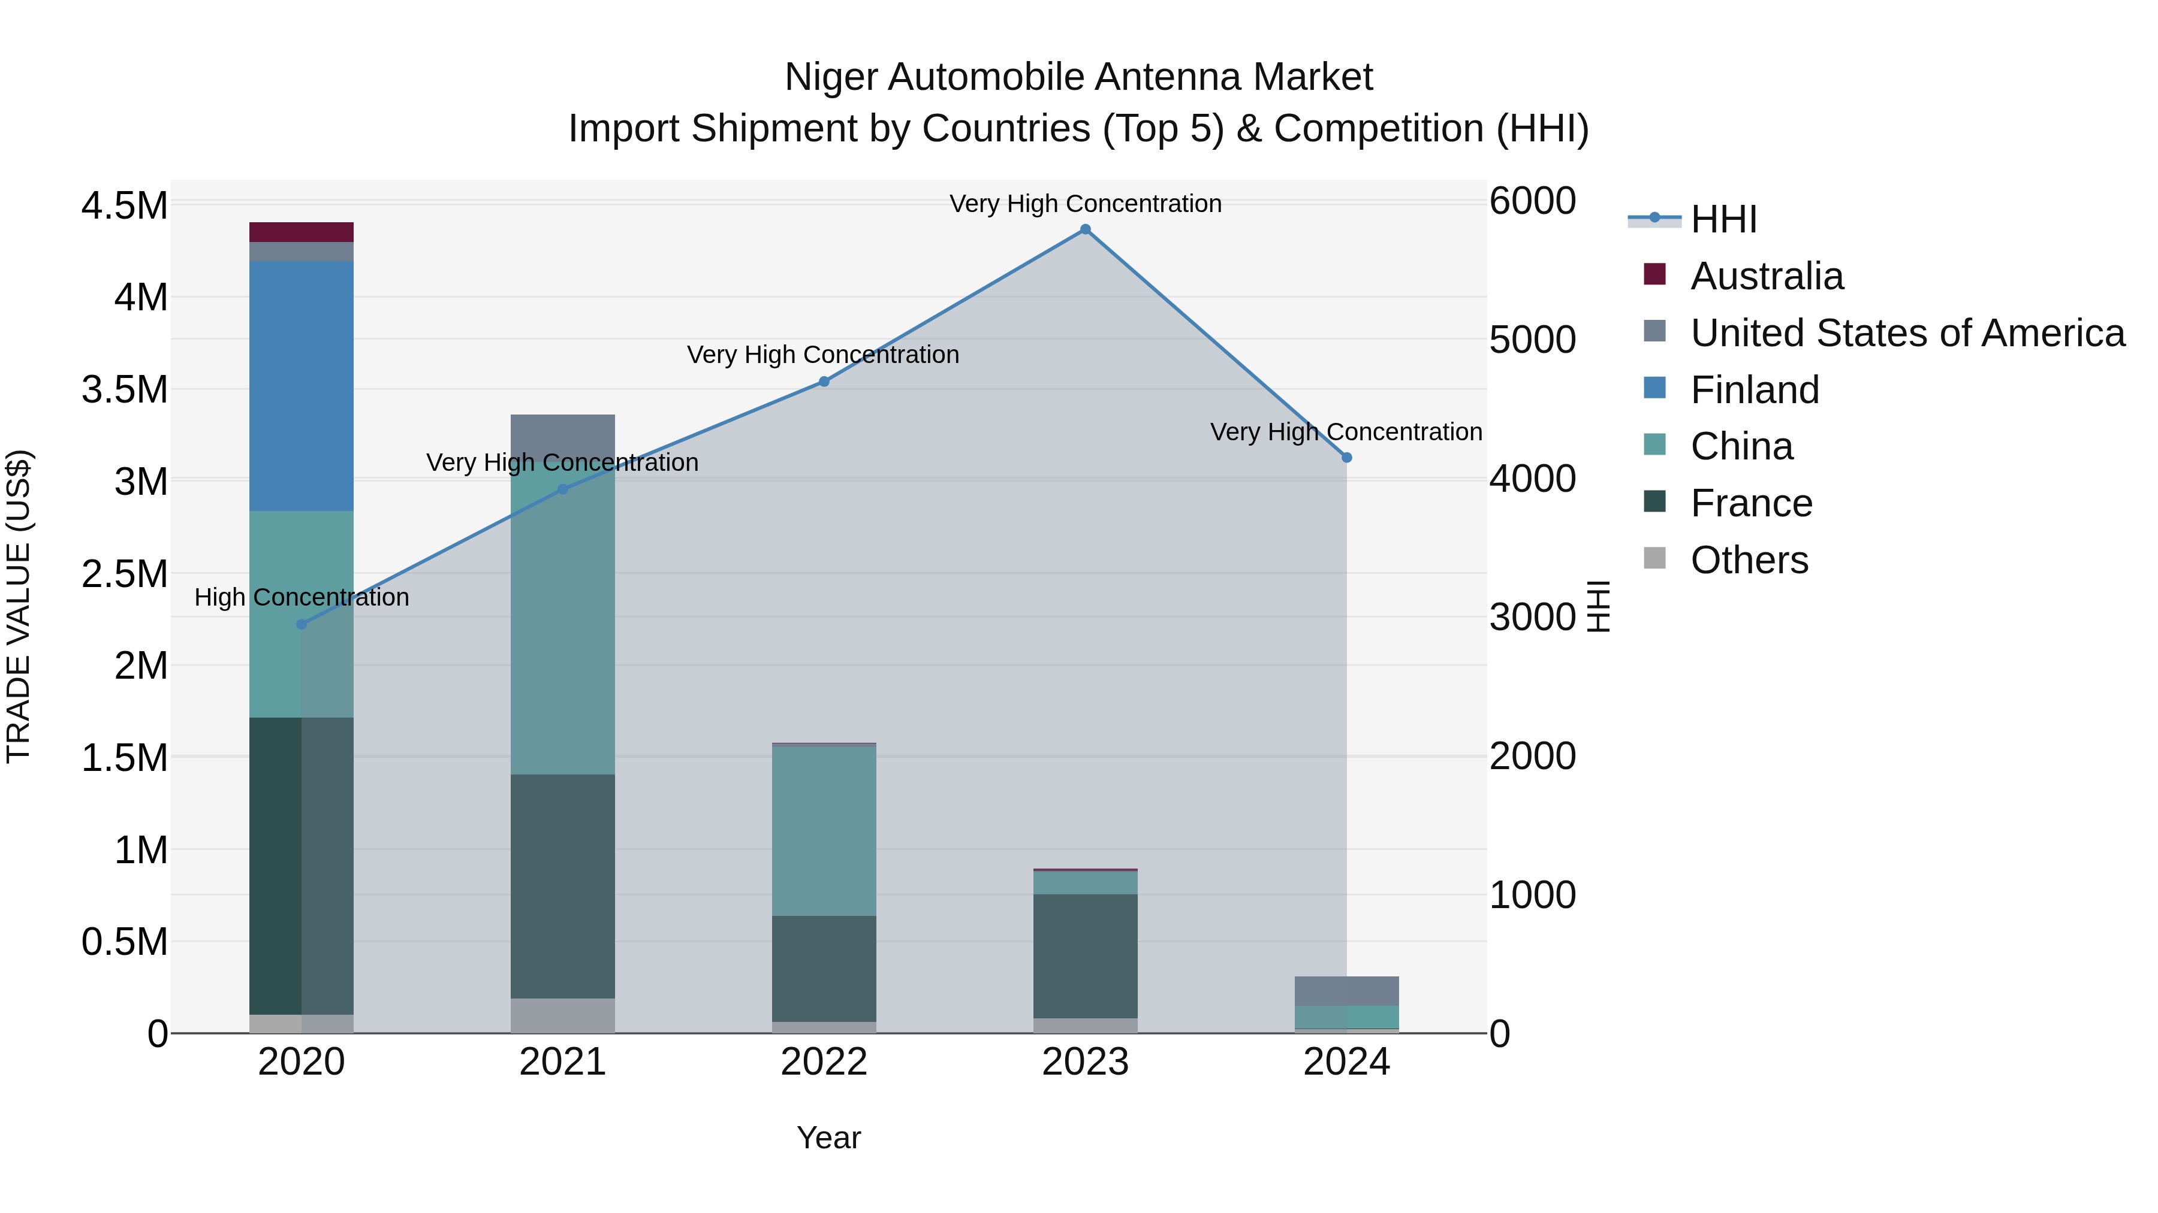Click the Finland segment of the 2020 bar

pyautogui.click(x=302, y=386)
